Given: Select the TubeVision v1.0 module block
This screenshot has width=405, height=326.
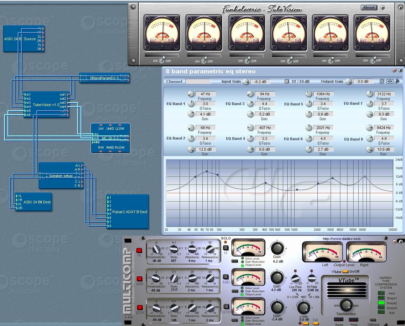Looking at the screenshot, I should coord(46,105).
